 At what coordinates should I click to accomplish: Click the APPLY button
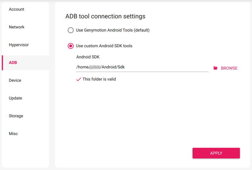[x=216, y=153]
